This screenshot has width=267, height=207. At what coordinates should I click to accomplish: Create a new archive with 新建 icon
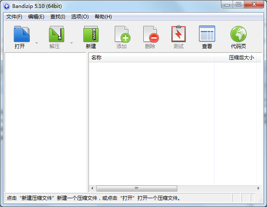click(x=91, y=34)
